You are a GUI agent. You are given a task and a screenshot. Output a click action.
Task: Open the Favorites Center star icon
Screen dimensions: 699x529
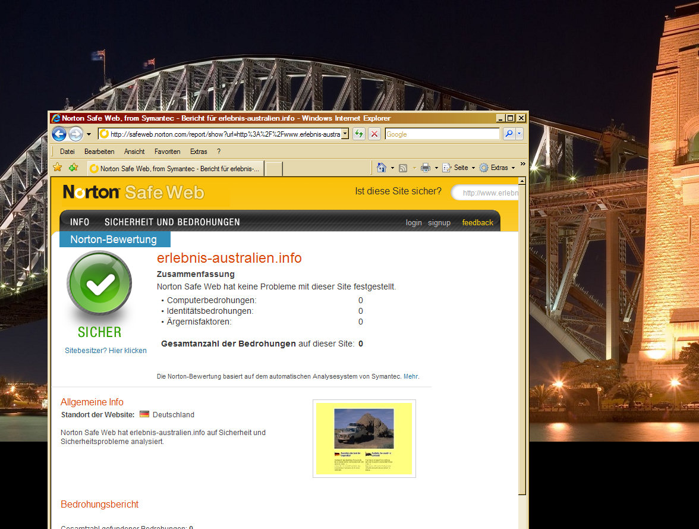click(x=58, y=168)
